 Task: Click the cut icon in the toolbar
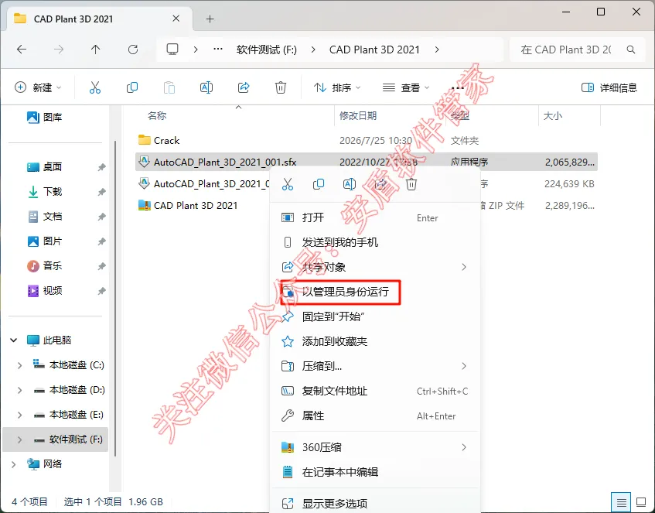95,87
